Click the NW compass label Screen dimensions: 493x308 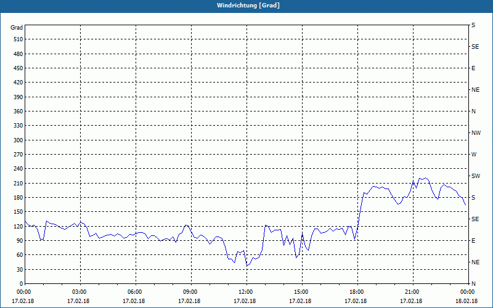pyautogui.click(x=476, y=133)
